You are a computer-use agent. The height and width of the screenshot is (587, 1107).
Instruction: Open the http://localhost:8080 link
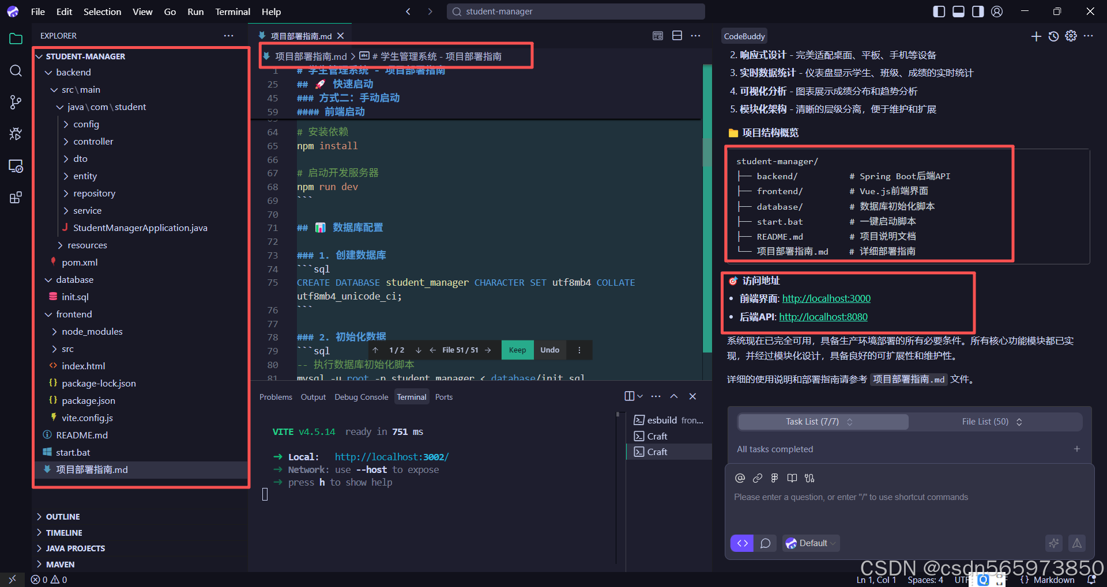pos(823,317)
